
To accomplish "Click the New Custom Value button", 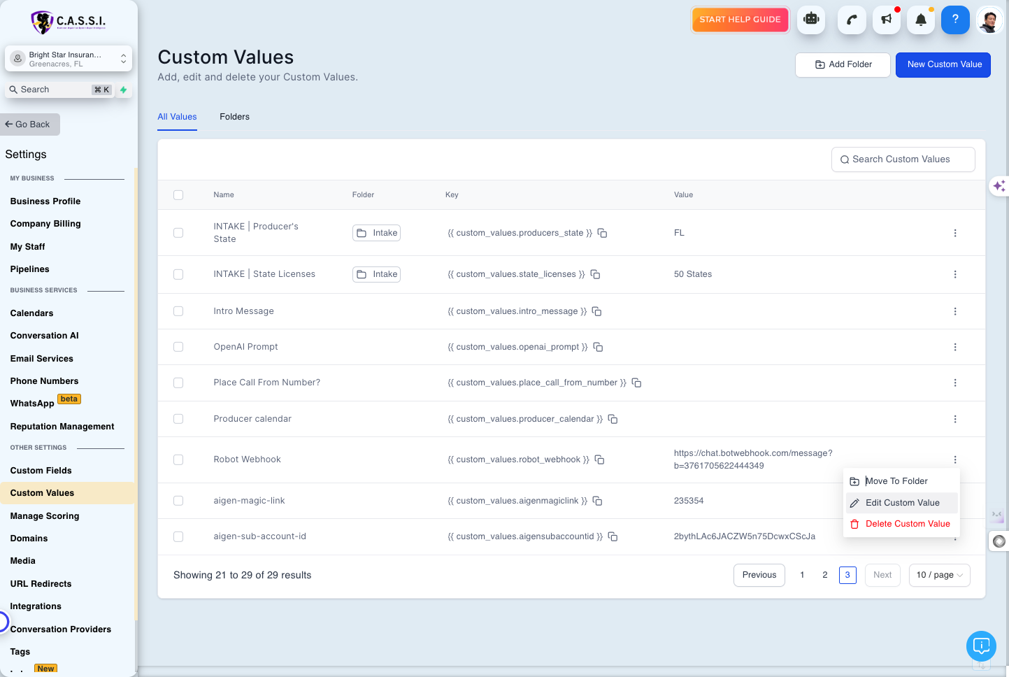I will coord(944,64).
